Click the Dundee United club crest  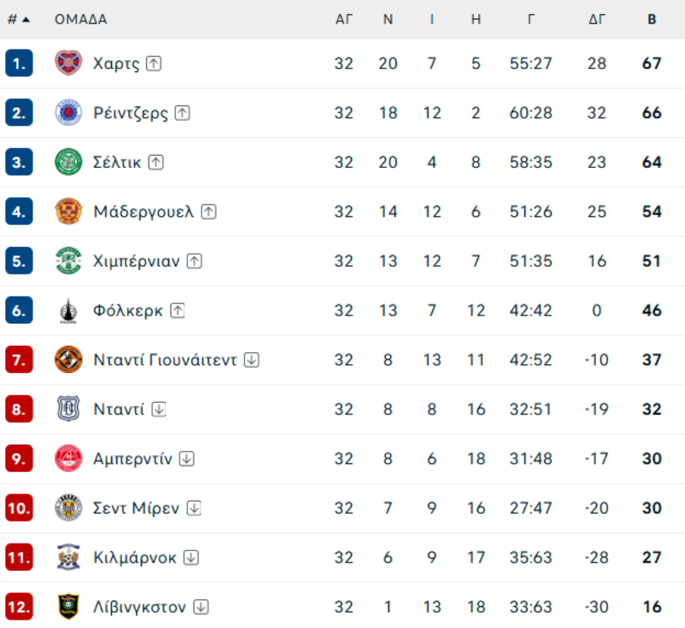click(x=68, y=360)
